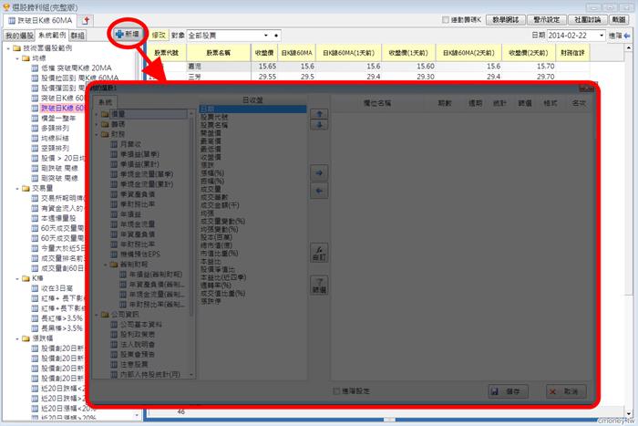Click the table icon beside 年損益

coord(114,214)
